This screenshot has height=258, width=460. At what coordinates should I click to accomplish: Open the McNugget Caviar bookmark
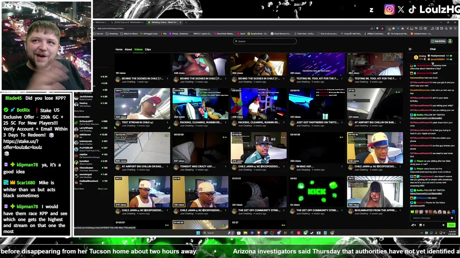coord(149,34)
